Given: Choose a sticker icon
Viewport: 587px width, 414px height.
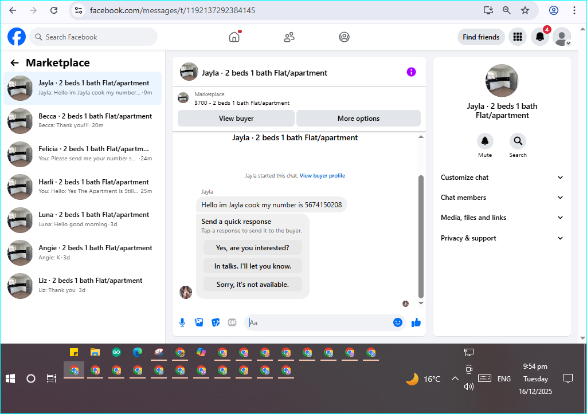Looking at the screenshot, I should [216, 322].
